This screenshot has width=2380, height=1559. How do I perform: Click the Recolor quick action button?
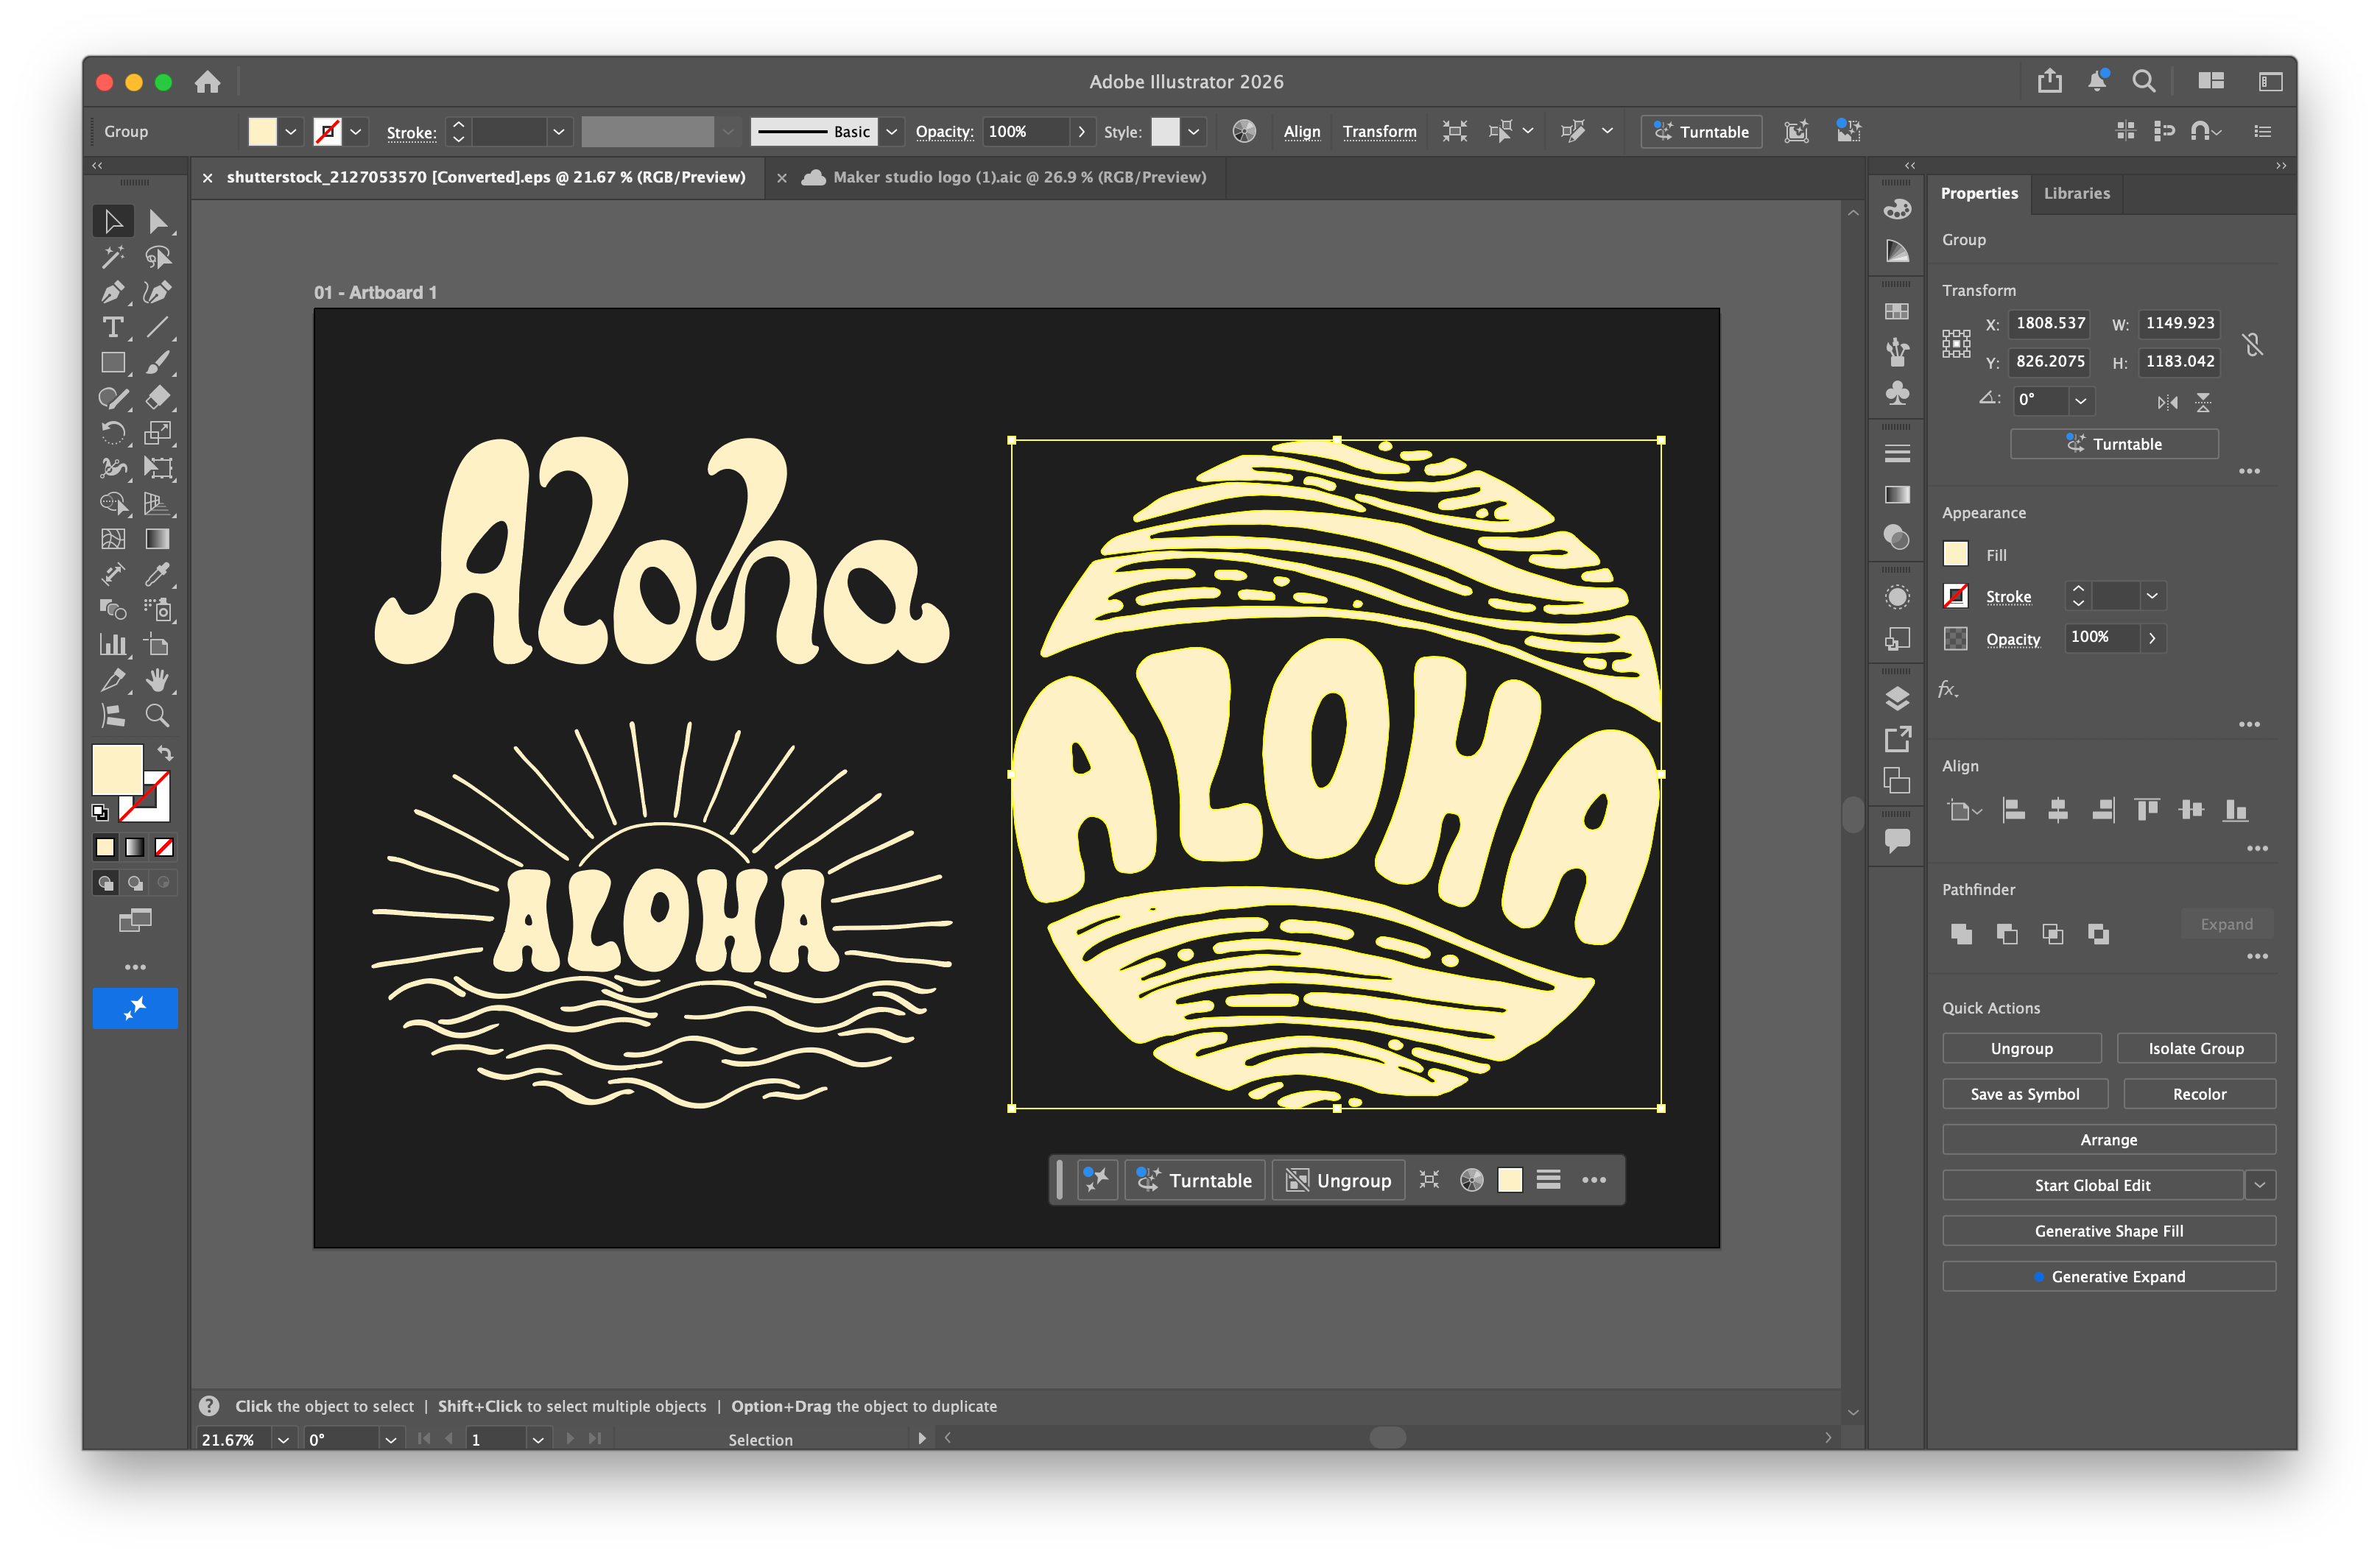tap(2199, 1095)
